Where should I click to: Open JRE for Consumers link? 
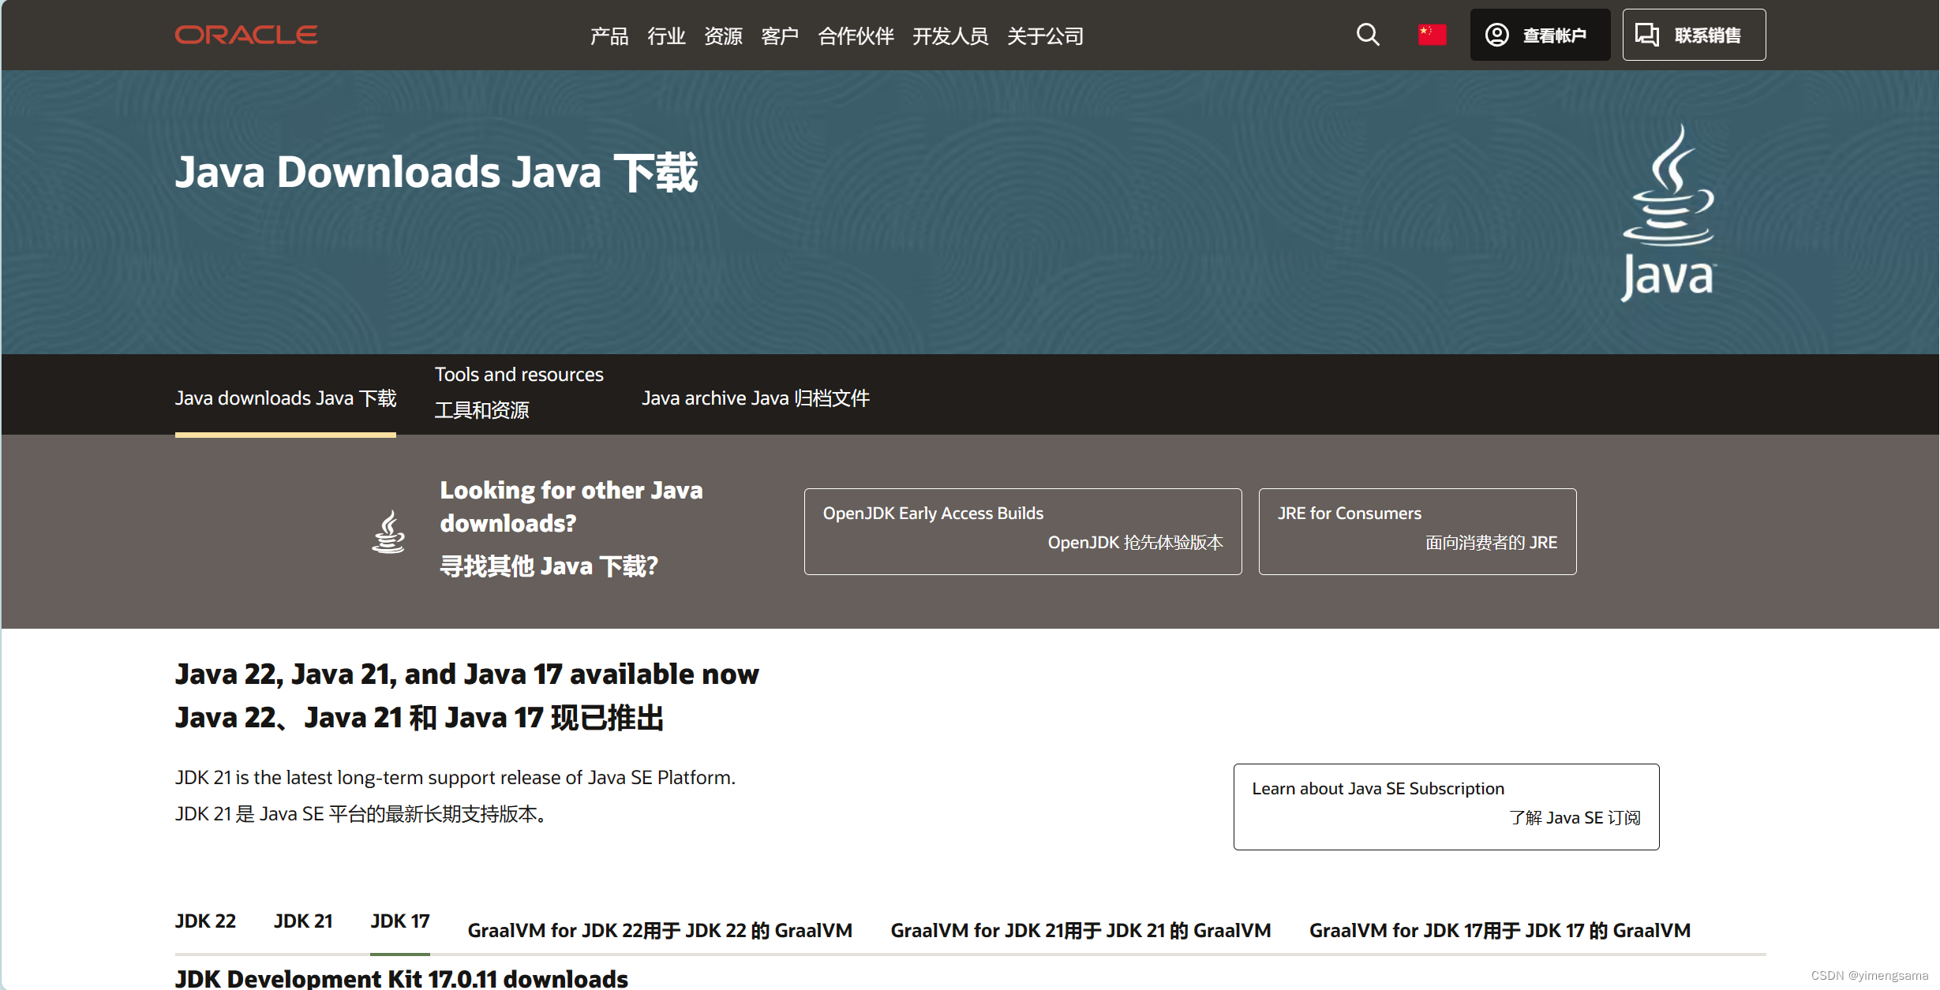1417,531
